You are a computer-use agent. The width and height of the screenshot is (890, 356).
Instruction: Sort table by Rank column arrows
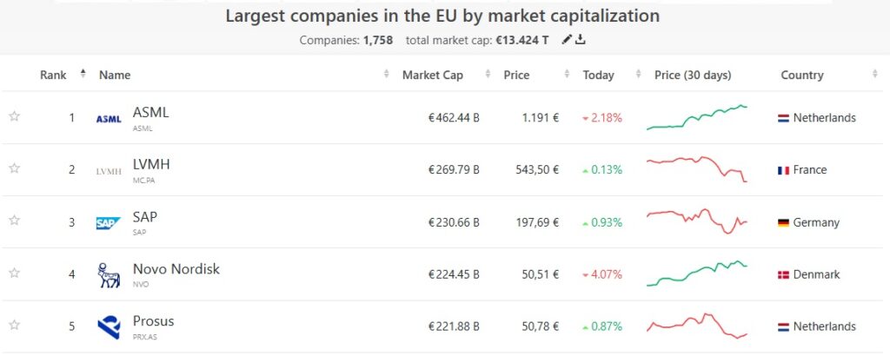click(83, 74)
